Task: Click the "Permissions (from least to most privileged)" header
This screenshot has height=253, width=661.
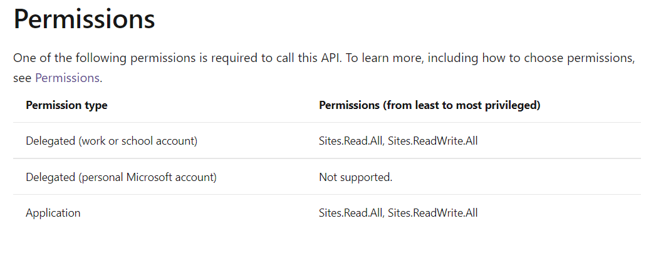Action: (x=430, y=105)
